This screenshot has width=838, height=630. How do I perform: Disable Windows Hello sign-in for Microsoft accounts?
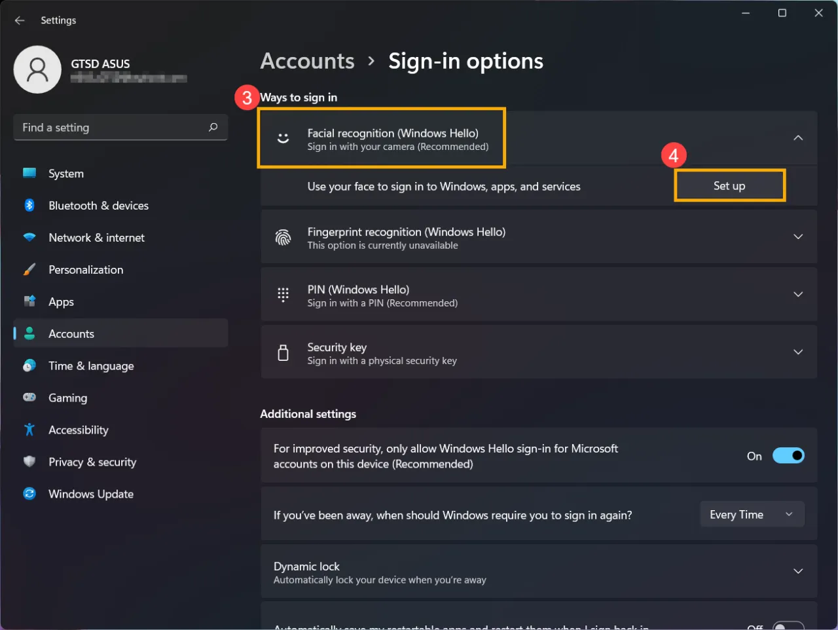[788, 455]
